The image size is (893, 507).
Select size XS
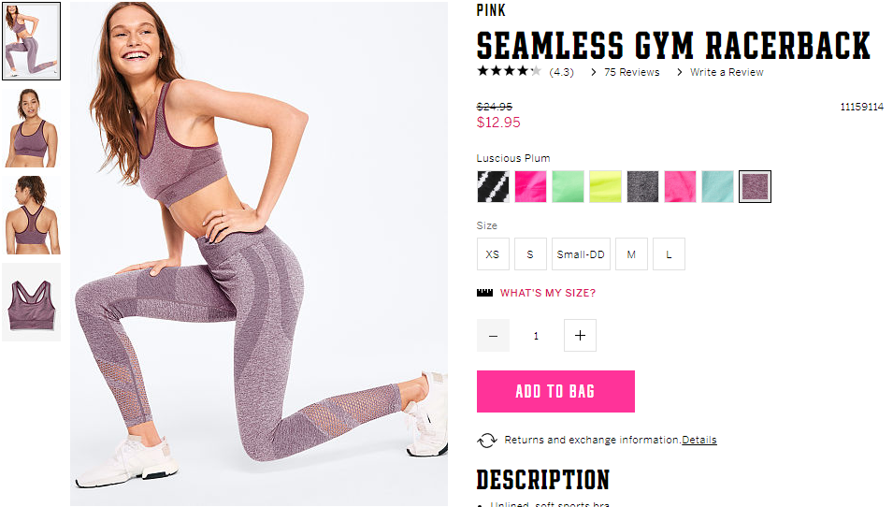click(493, 254)
